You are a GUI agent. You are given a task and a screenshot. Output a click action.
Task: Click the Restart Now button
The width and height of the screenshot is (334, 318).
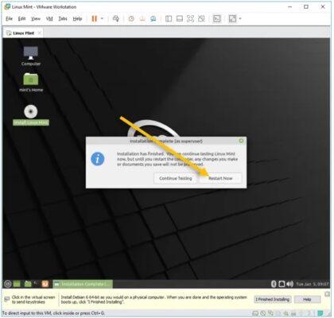[220, 178]
